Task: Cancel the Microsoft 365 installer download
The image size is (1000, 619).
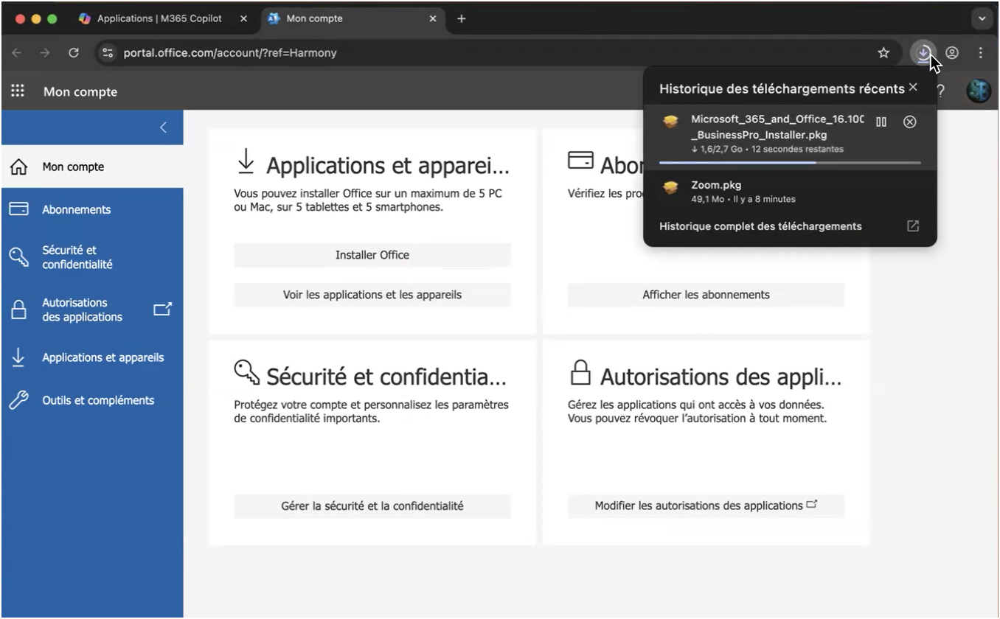Action: coord(910,122)
